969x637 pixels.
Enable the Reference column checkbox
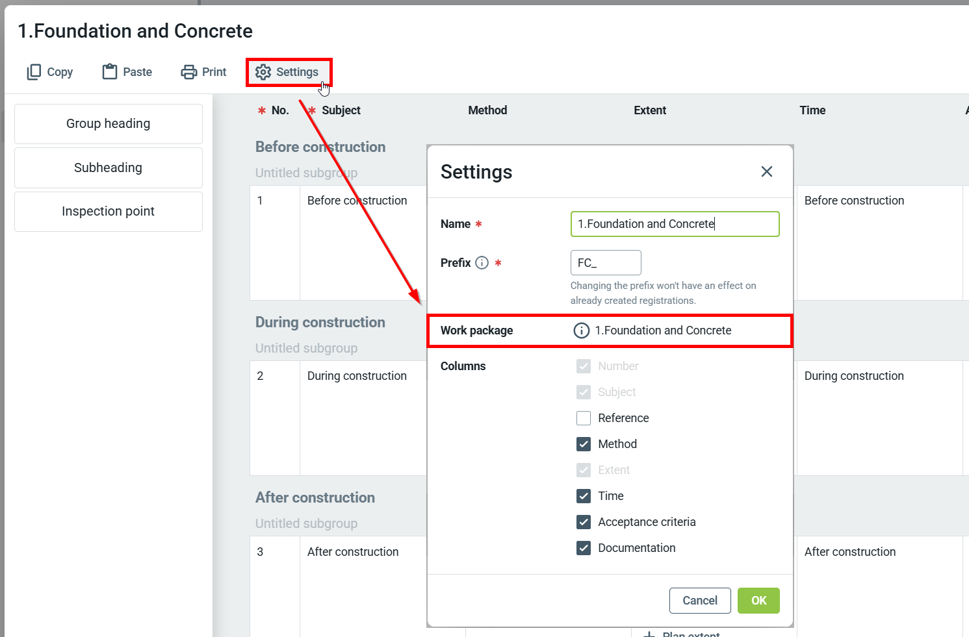584,418
